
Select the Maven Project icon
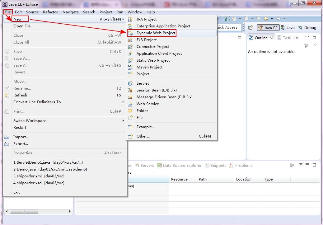(x=130, y=67)
